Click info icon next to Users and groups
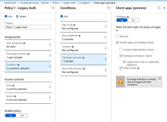Image resolution: width=167 pixels, height=122 pixels. pyautogui.click(x=24, y=43)
